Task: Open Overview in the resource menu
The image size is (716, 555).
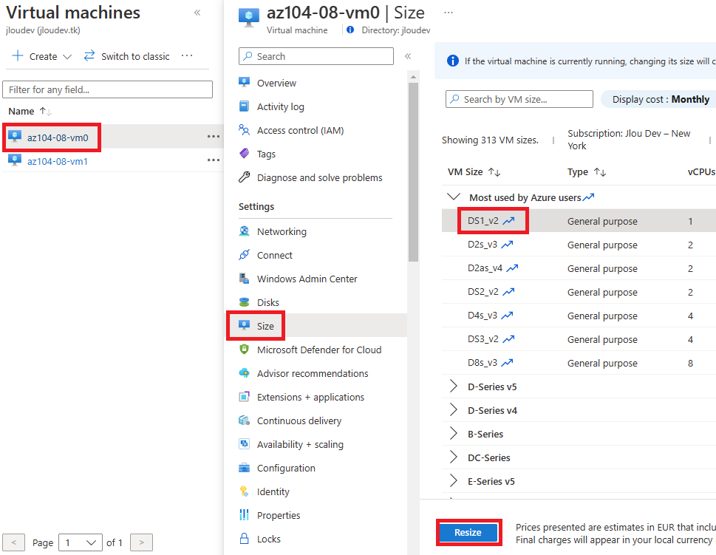Action: point(276,83)
